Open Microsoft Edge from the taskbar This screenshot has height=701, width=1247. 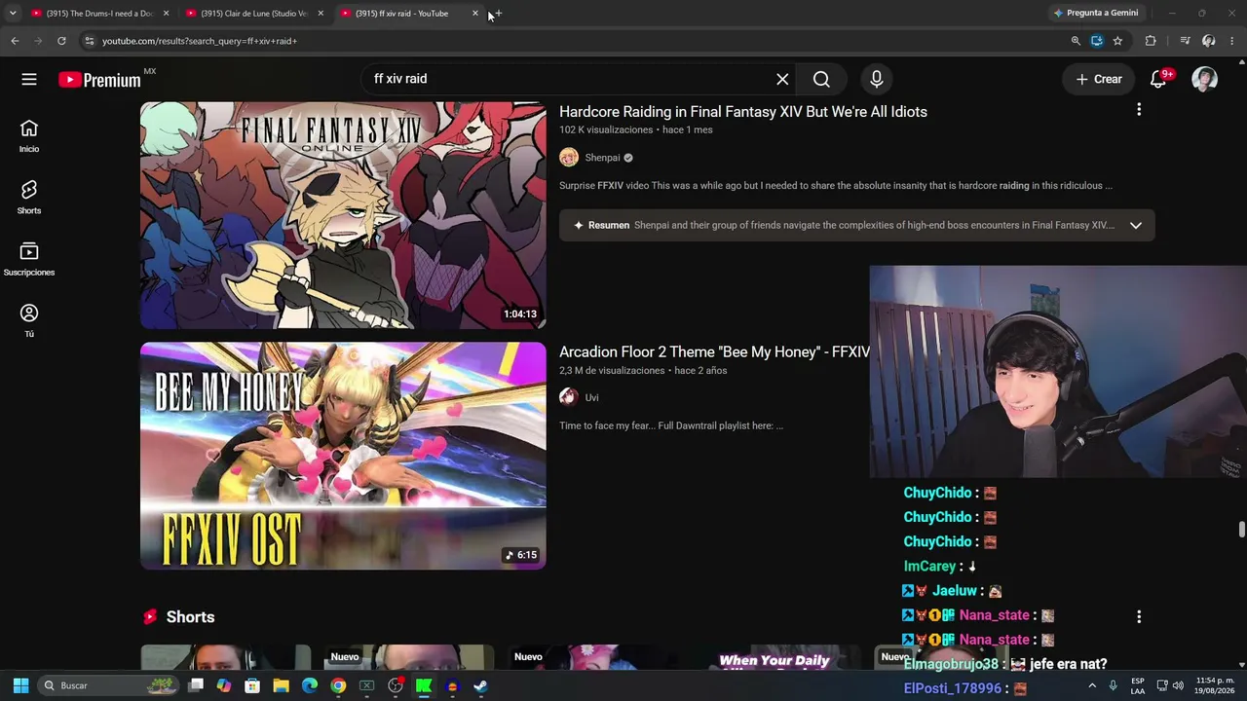(x=310, y=685)
